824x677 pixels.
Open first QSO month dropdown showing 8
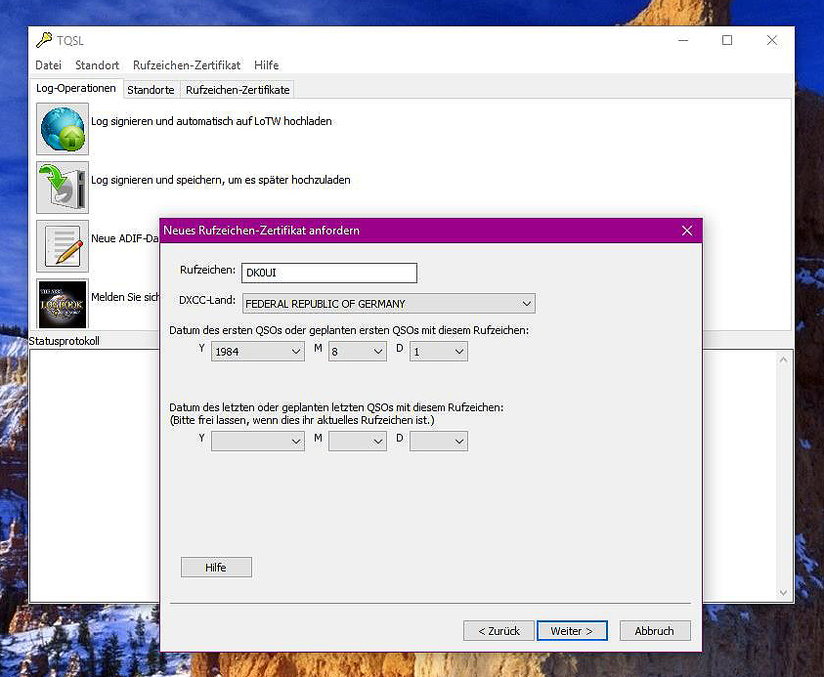[358, 352]
